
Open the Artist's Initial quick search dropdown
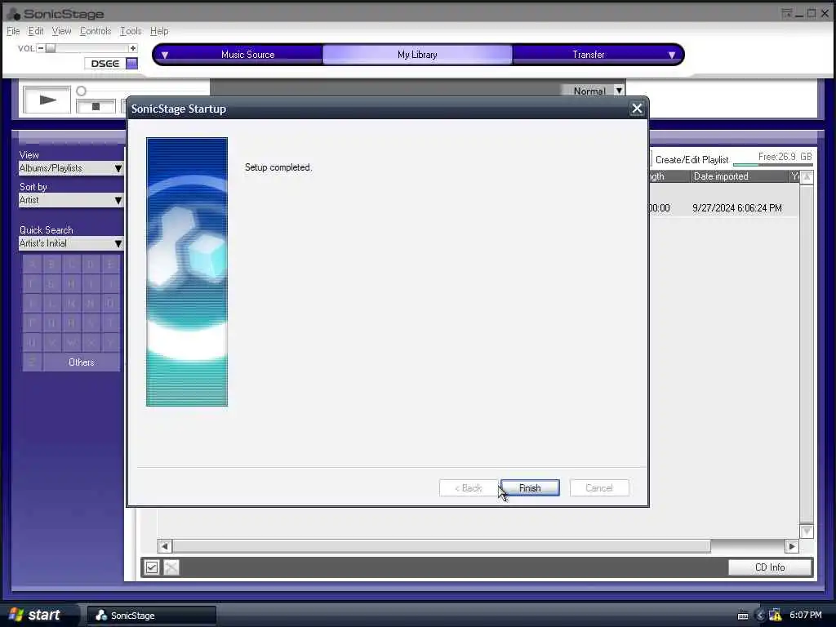(x=71, y=243)
